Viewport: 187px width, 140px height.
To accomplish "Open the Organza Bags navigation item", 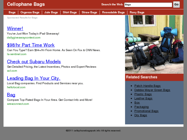I will (30, 12).
